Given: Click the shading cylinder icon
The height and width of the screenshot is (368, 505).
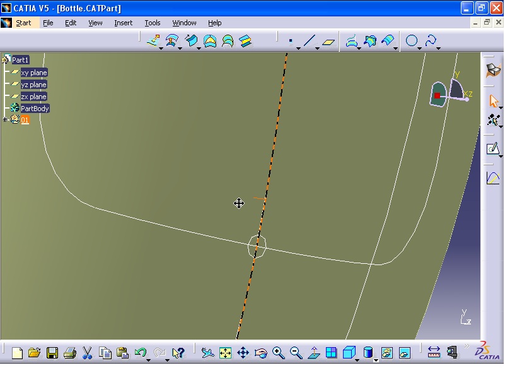Looking at the screenshot, I should coord(368,352).
